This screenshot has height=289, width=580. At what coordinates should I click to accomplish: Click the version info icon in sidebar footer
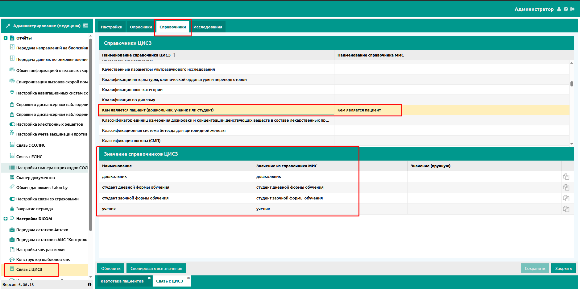pyautogui.click(x=89, y=284)
